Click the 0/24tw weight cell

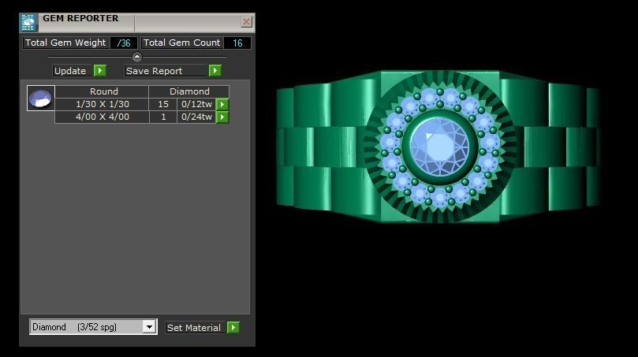[x=196, y=117]
